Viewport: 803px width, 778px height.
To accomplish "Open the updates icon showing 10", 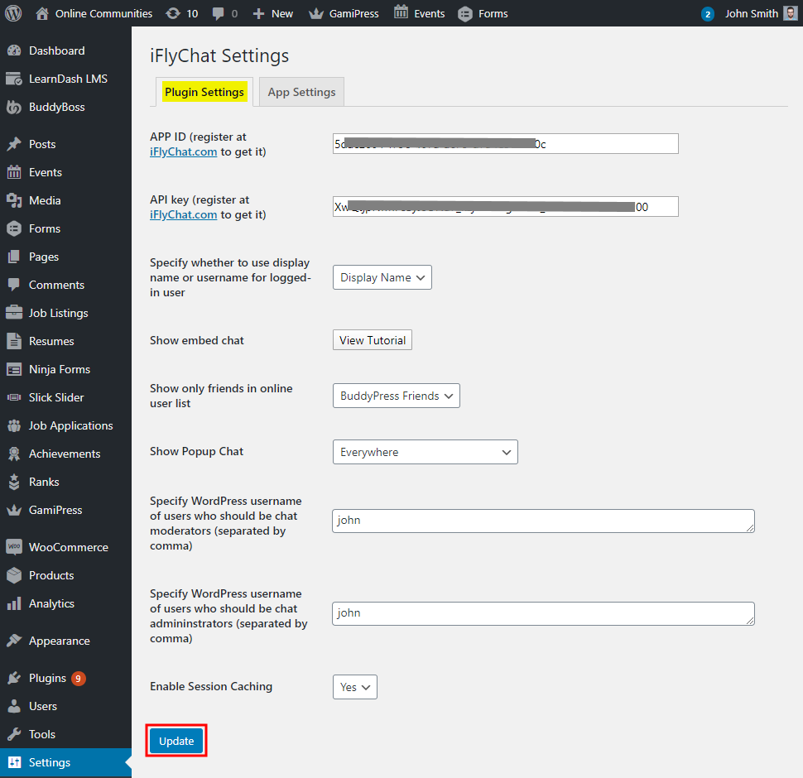I will (173, 13).
